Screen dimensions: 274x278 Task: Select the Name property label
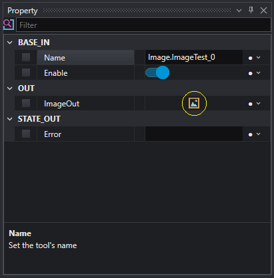[x=55, y=58]
